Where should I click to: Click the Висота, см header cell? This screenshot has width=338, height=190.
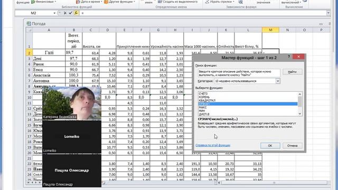tap(91, 41)
